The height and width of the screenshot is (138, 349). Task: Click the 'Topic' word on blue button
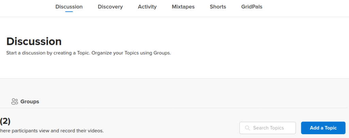331,128
